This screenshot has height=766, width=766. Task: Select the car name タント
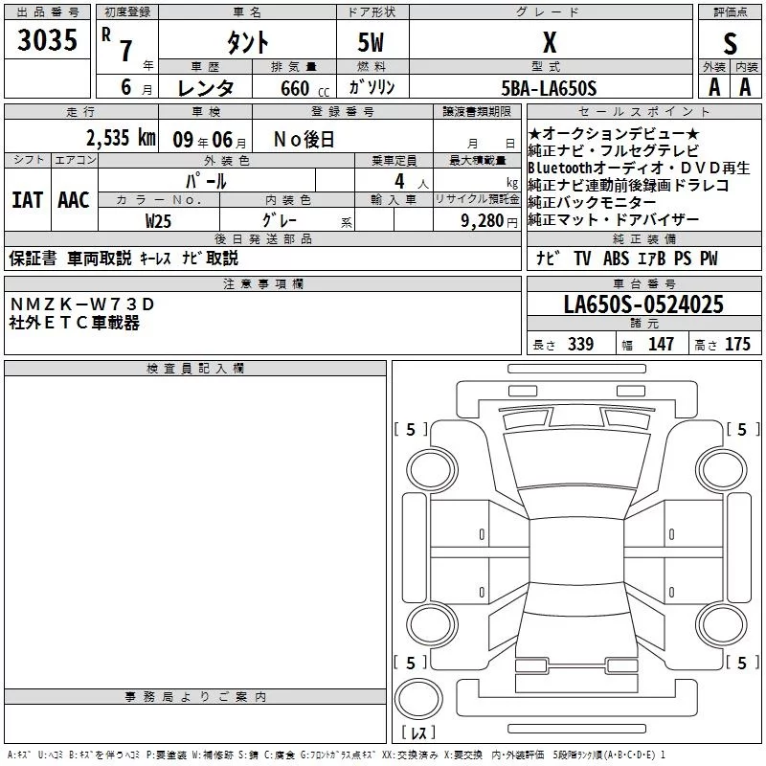(248, 41)
